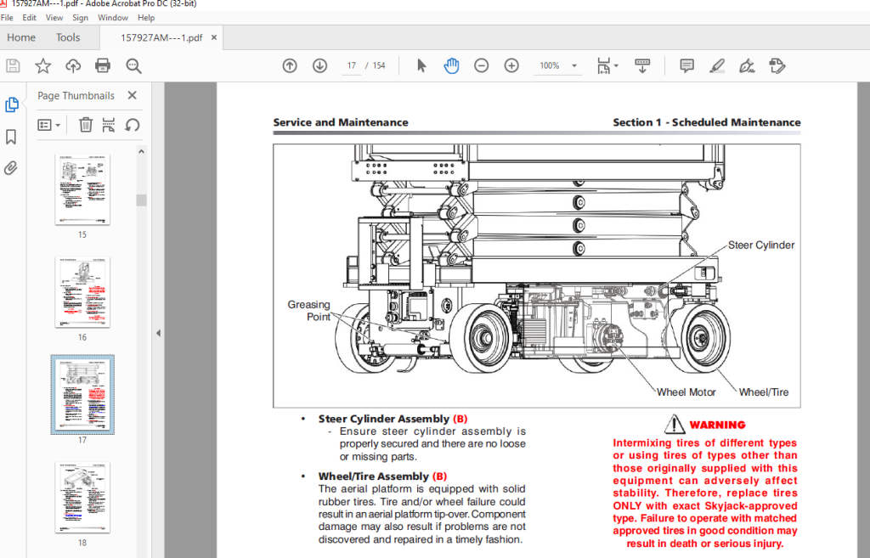Click the Save file icon
The height and width of the screenshot is (558, 870).
[x=13, y=66]
